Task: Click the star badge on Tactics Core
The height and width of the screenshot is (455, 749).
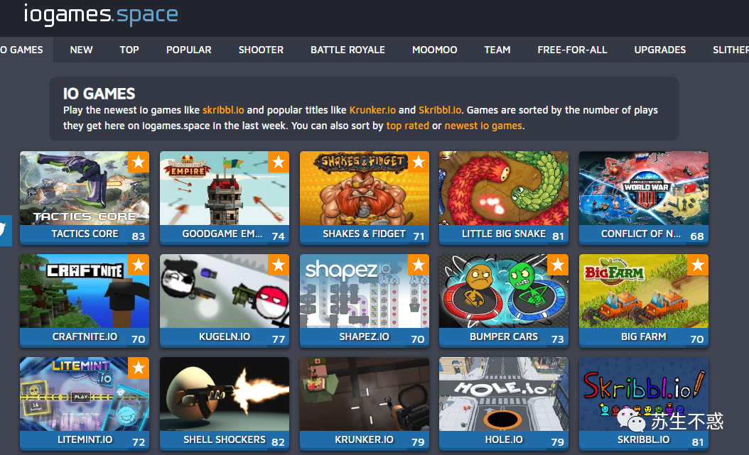Action: click(x=139, y=162)
